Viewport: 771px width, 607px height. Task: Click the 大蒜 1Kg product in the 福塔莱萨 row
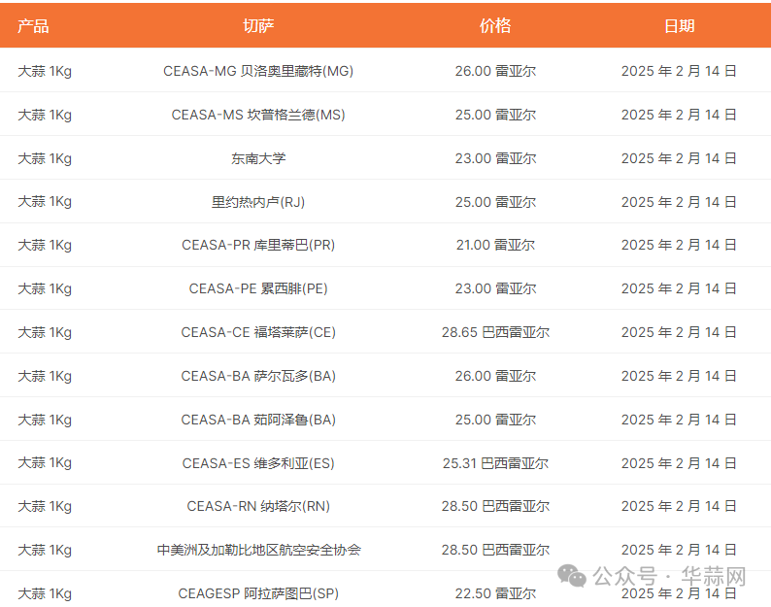(45, 332)
